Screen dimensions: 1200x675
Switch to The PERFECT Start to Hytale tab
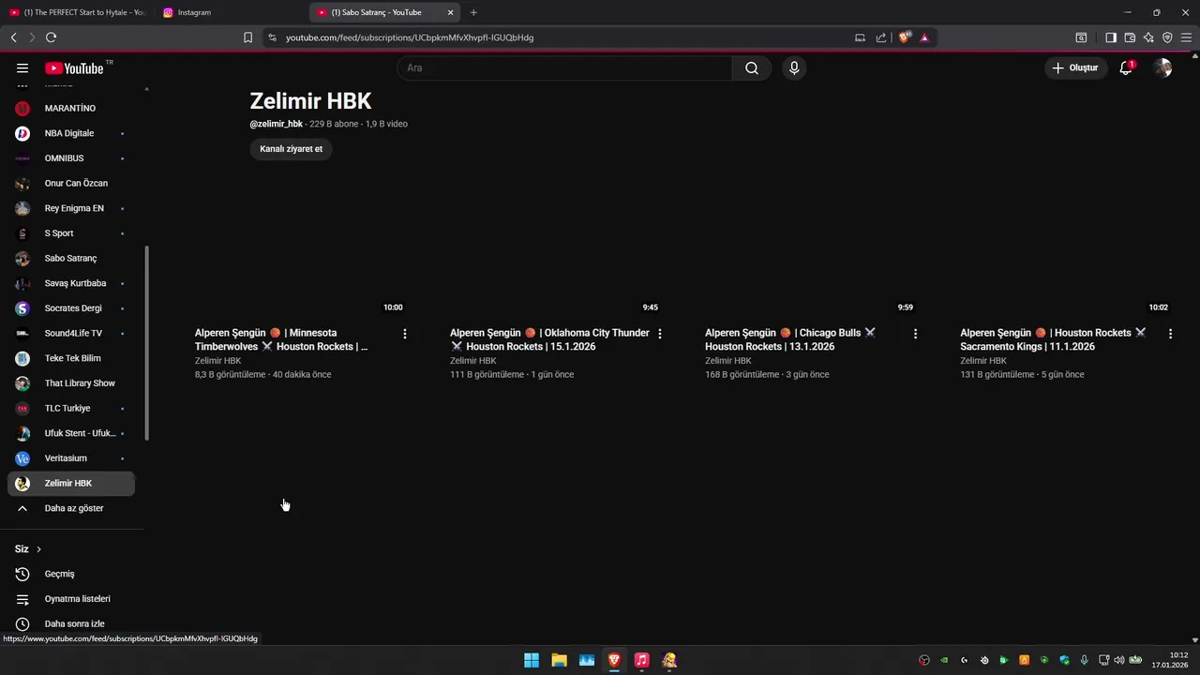coord(77,12)
